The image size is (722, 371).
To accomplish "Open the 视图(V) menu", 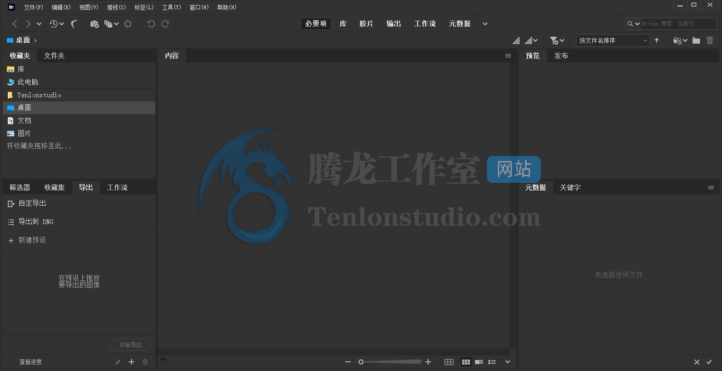I will (89, 7).
